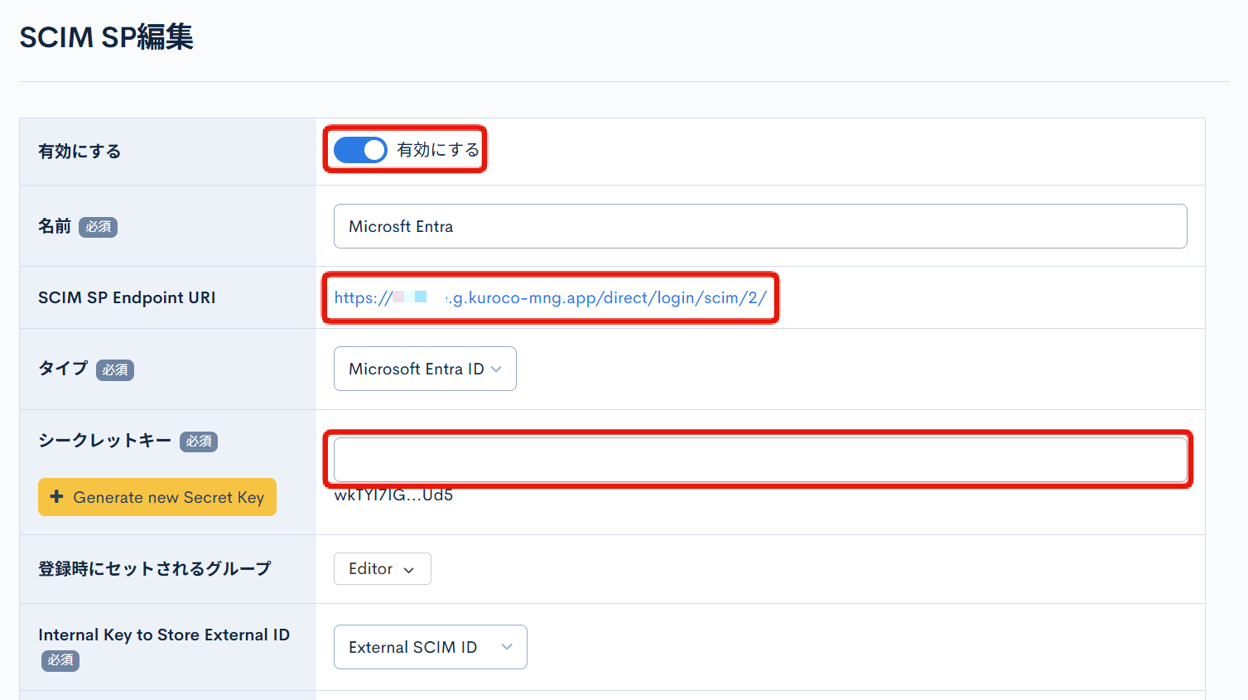Open the External SCIM ID dropdown
1248x700 pixels.
point(430,647)
